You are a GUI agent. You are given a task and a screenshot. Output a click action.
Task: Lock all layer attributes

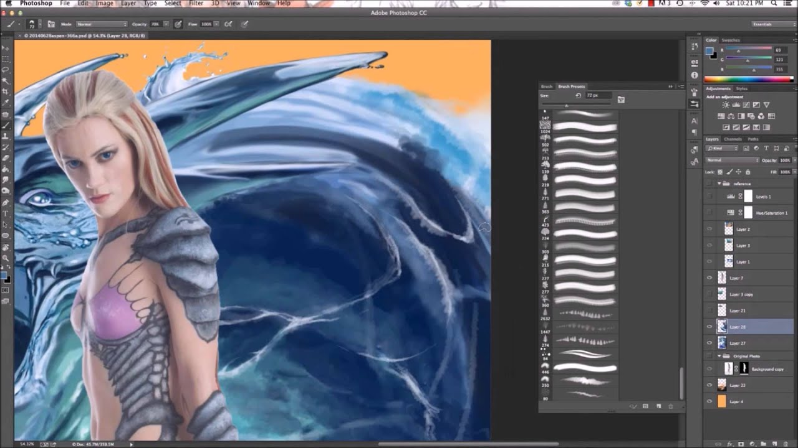[x=748, y=172]
